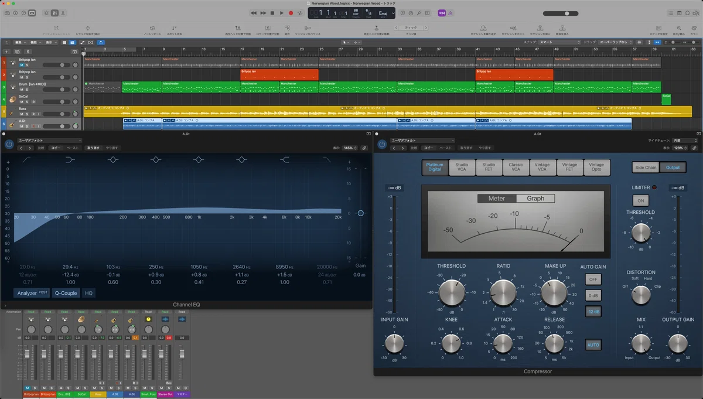Viewport: 703px width, 399px height.
Task: Select EQ low-pass filter band icon
Action: point(328,159)
